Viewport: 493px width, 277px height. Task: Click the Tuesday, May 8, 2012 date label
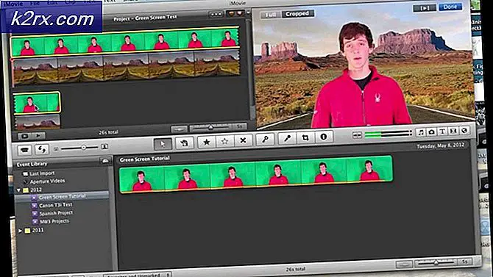click(440, 146)
